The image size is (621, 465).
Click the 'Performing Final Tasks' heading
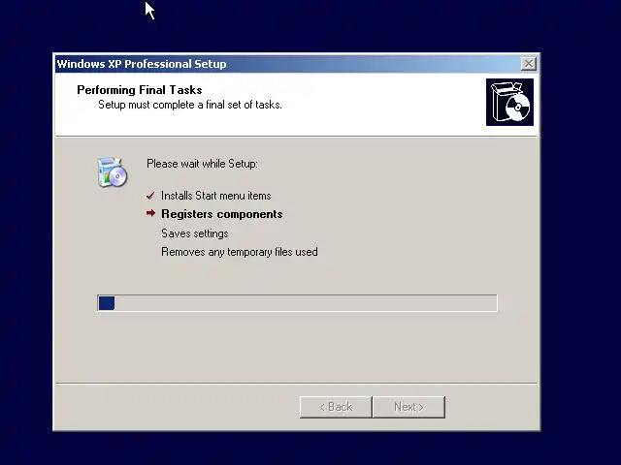140,90
